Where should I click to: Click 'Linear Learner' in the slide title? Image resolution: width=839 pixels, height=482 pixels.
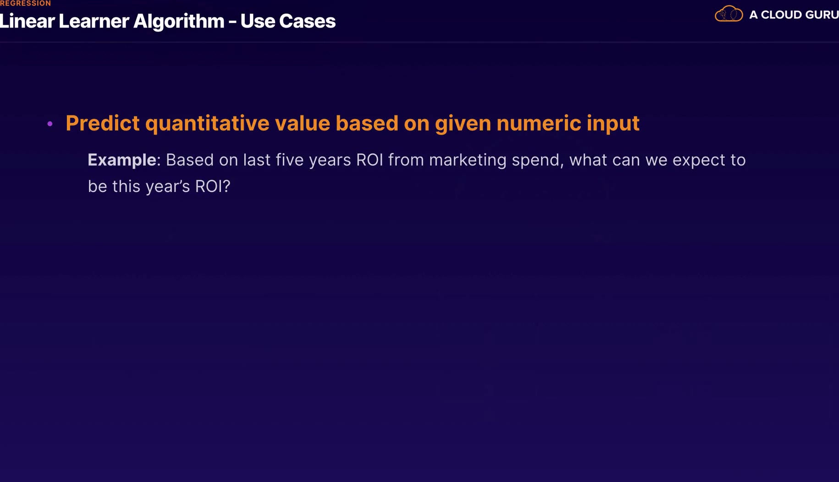64,21
